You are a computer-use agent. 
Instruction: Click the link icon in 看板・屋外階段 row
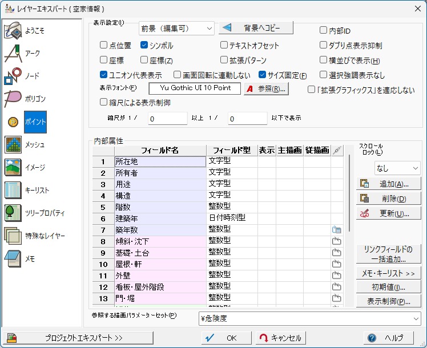coord(337,287)
